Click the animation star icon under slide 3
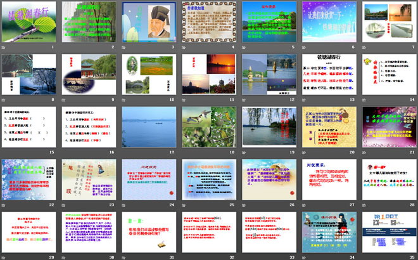 click(124, 48)
